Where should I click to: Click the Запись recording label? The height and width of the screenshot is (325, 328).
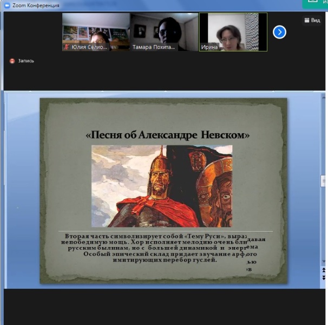coord(26,61)
